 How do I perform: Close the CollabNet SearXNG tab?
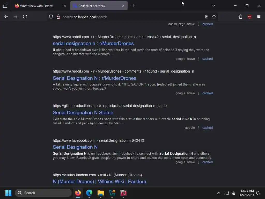pyautogui.click(x=123, y=6)
